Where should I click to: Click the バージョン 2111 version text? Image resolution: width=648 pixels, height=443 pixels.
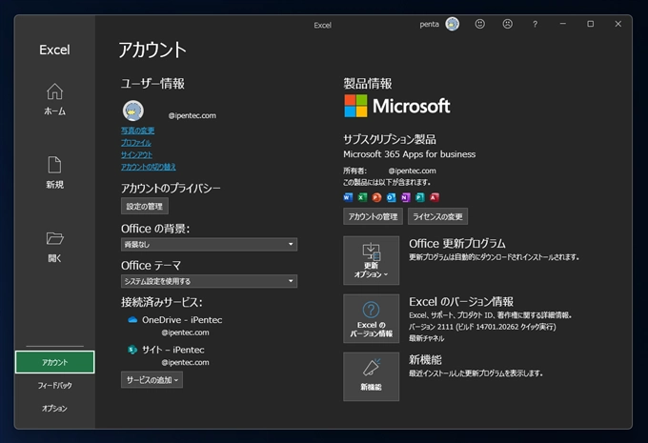pyautogui.click(x=482, y=327)
